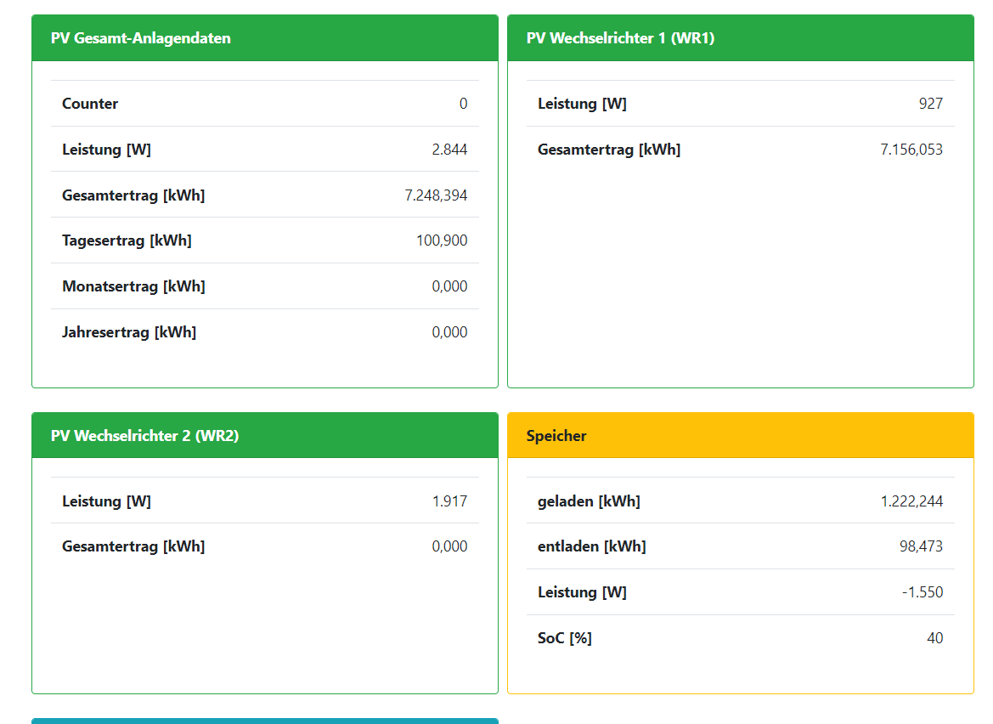The width and height of the screenshot is (993, 724).
Task: Select the 2.844 total Leistung value
Action: tap(449, 150)
